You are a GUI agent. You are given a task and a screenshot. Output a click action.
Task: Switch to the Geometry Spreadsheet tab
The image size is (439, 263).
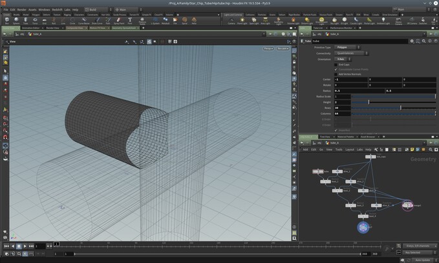[x=123, y=28]
